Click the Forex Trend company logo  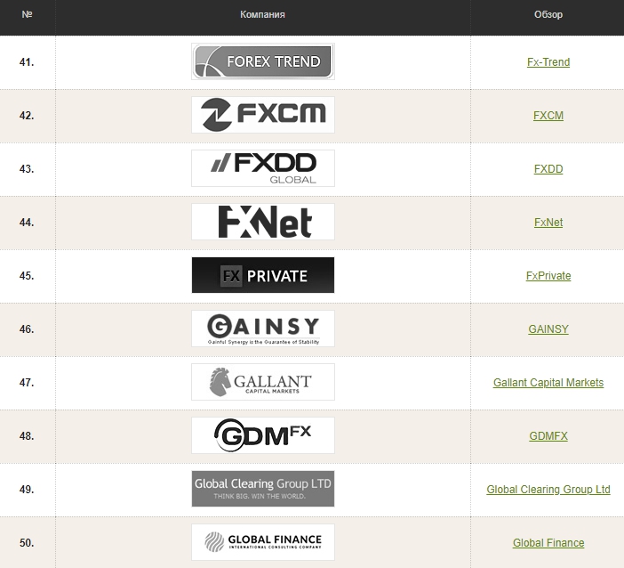pos(262,62)
